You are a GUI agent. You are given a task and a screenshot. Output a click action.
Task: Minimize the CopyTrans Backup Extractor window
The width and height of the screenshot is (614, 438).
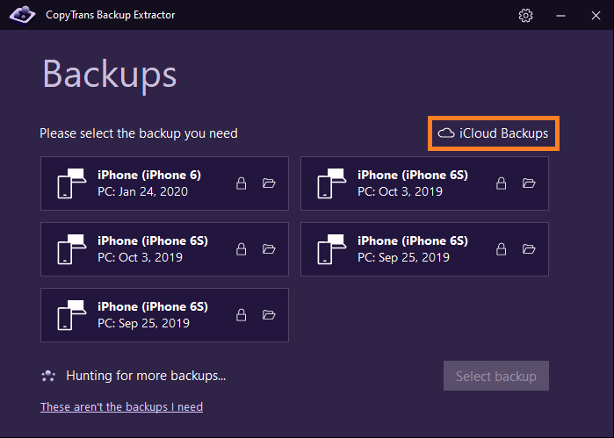coord(560,16)
